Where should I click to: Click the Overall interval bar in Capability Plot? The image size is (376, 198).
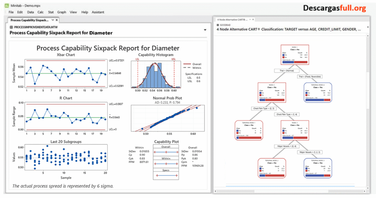(x=166, y=152)
